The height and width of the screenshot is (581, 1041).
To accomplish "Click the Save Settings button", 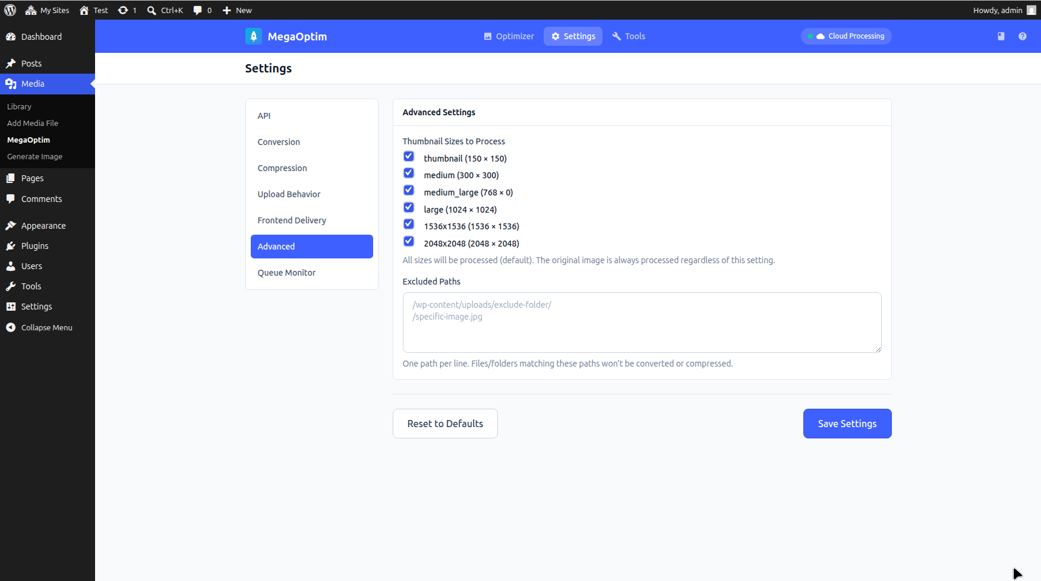I will 847,423.
